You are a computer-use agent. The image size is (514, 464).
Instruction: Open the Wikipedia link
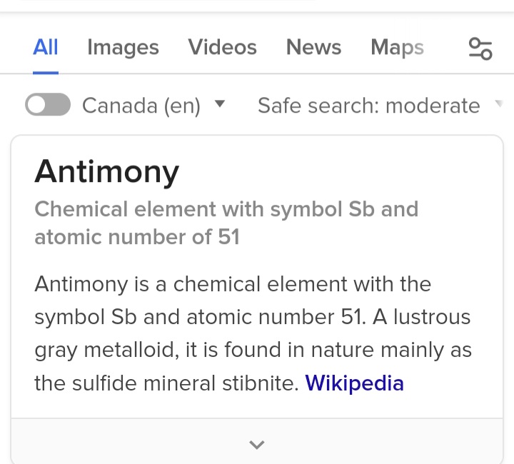click(x=354, y=383)
